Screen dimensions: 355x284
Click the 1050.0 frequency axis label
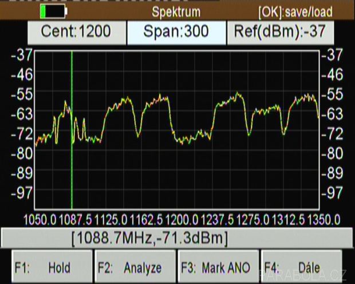point(40,220)
